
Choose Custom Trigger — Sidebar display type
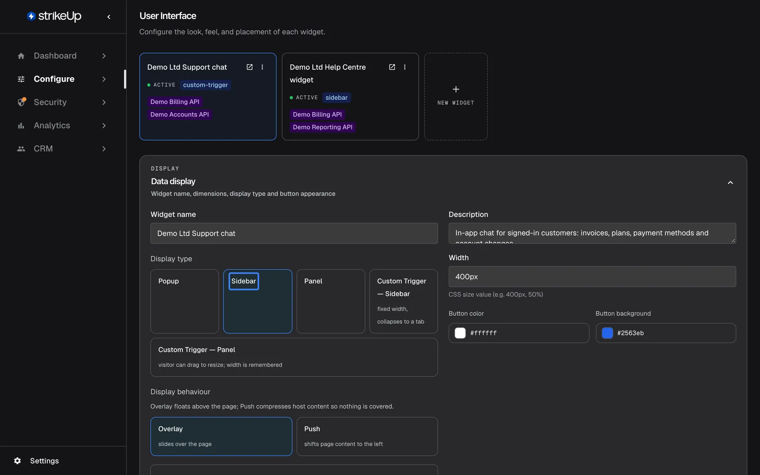[x=404, y=301]
